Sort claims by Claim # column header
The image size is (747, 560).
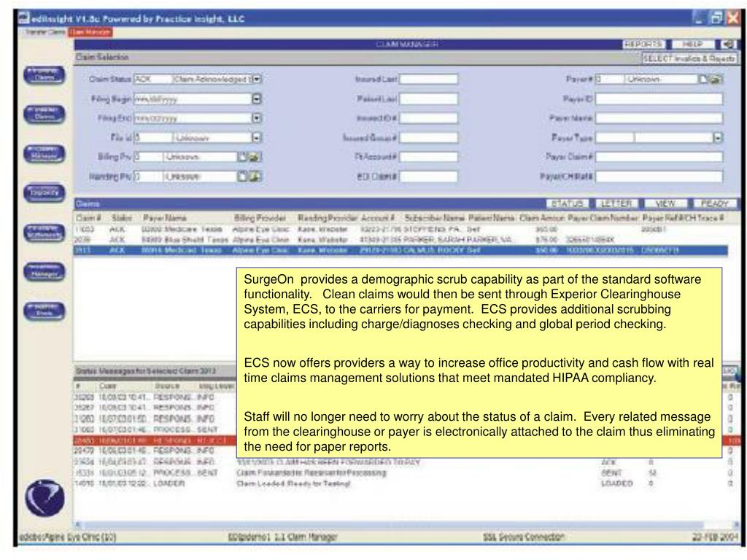coord(88,218)
